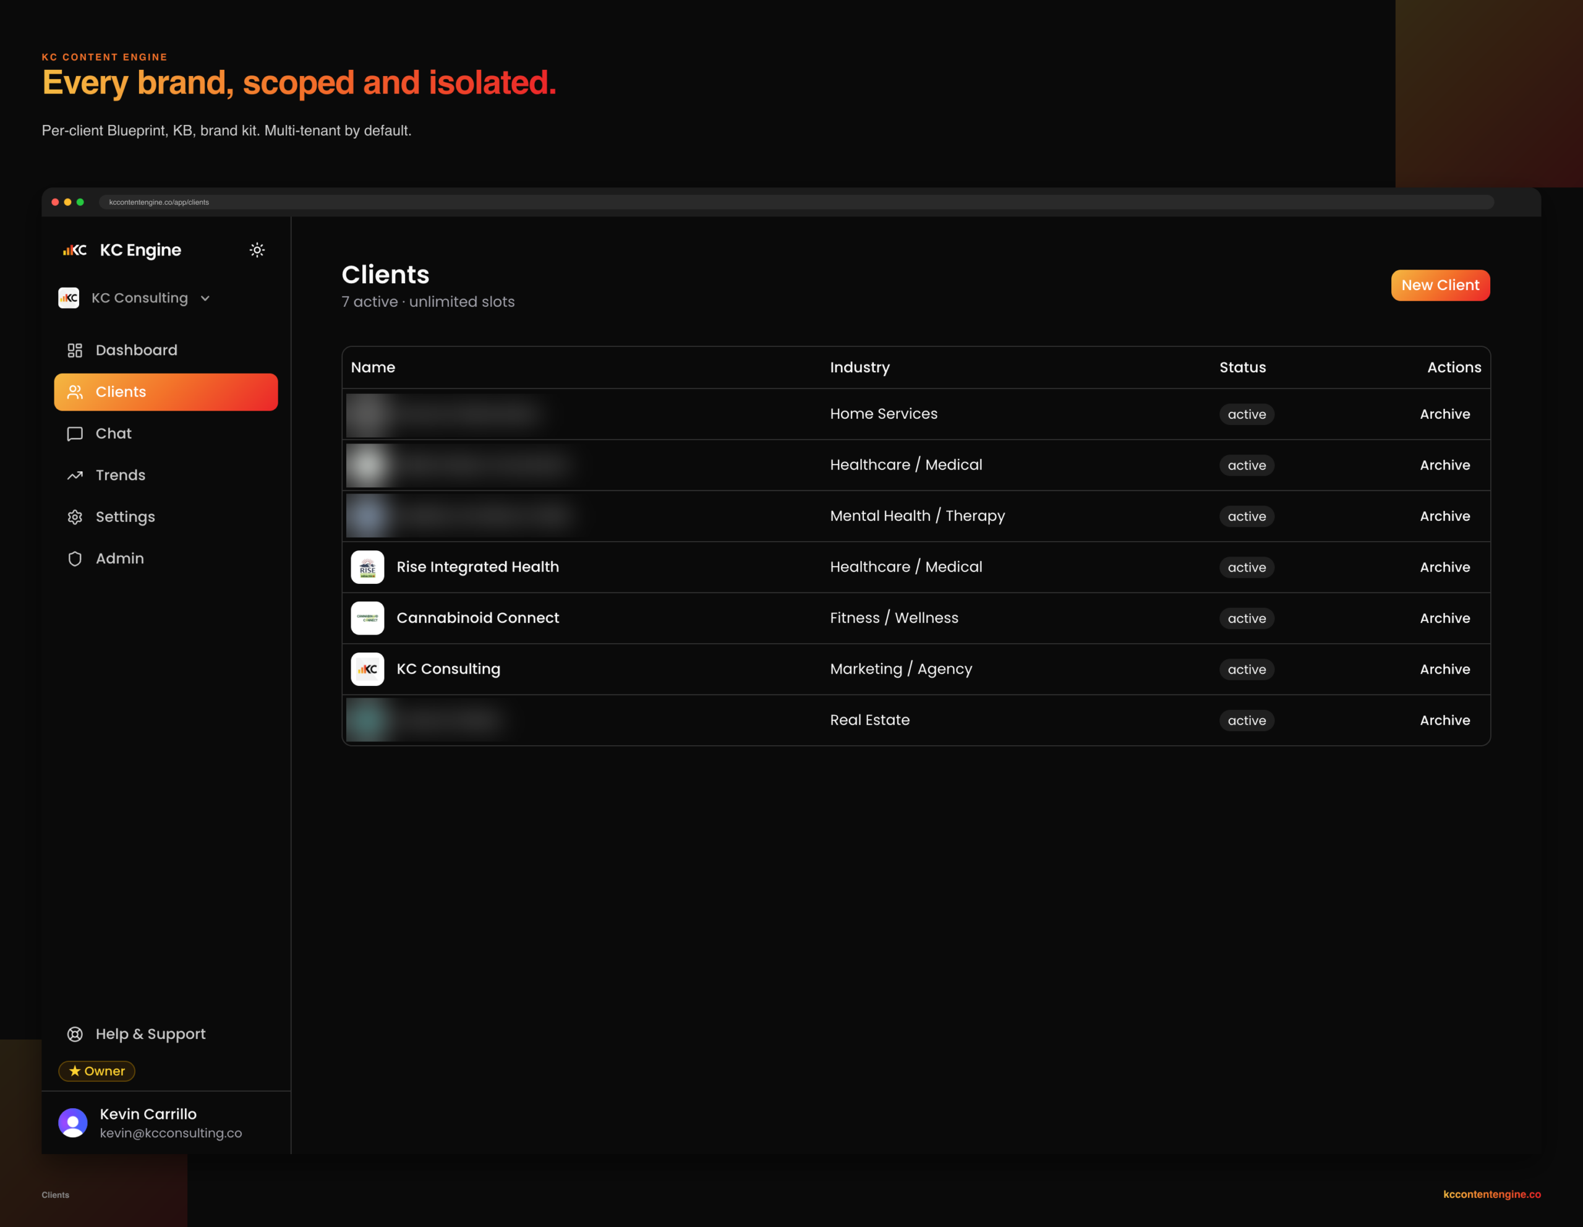
Task: Archive Cannabinoid Connect
Action: (1444, 618)
